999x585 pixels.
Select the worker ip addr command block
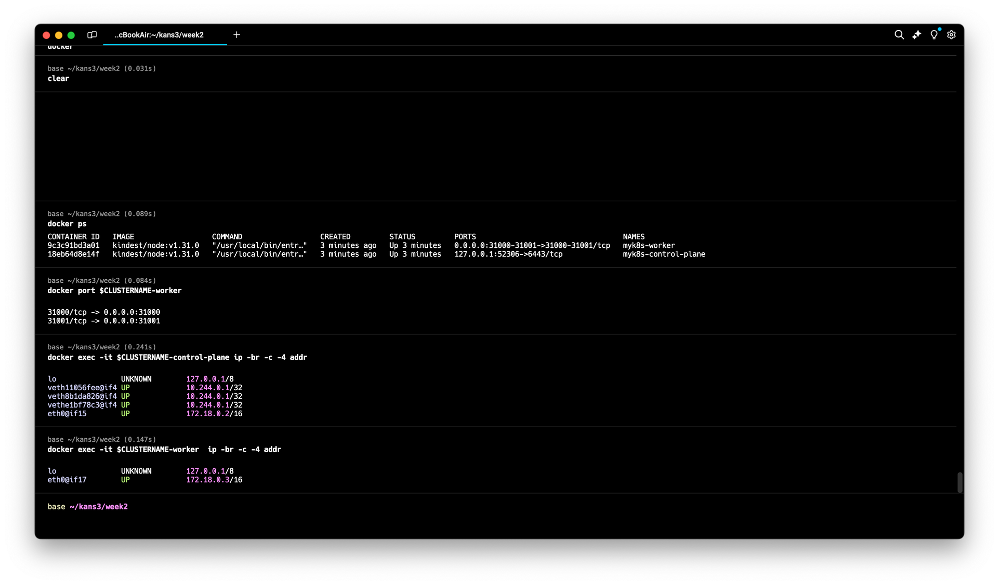coord(164,450)
